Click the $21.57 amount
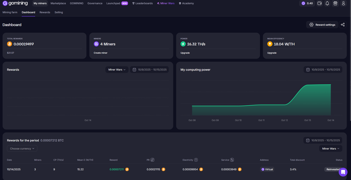Viewport: 351px width, 180px height. (10, 53)
